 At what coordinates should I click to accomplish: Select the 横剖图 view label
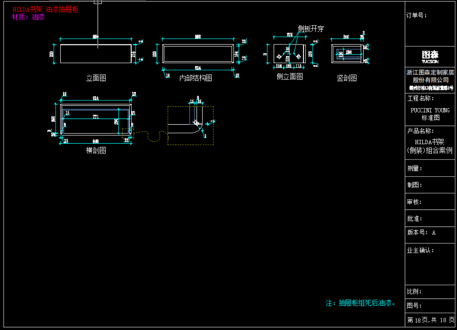tap(96, 150)
